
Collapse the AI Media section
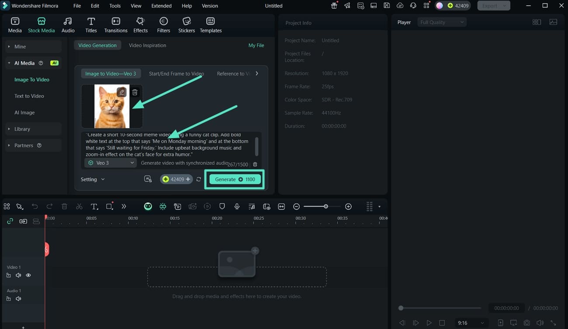33,63
